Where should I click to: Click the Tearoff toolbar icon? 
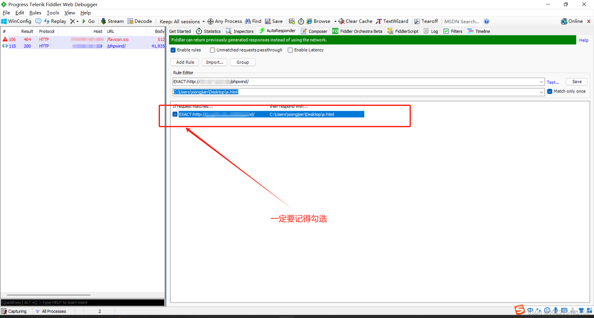coord(417,21)
